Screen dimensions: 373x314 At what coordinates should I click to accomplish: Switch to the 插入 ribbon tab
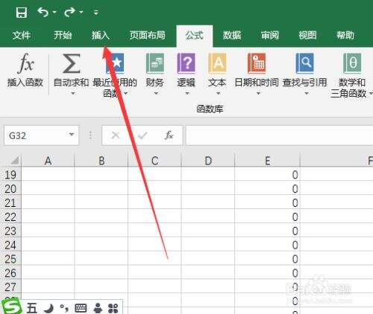(101, 35)
